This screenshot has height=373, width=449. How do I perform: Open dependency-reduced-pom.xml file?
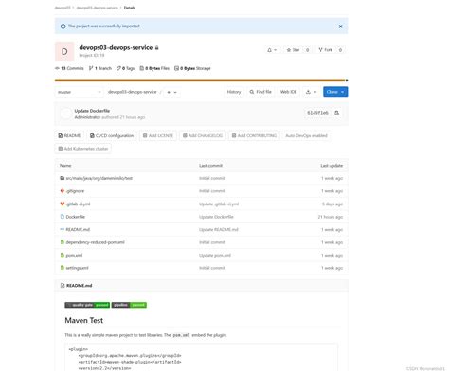pyautogui.click(x=95, y=242)
